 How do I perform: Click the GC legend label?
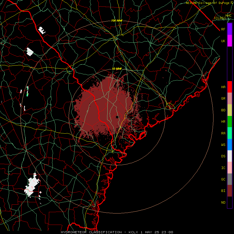(x=223, y=179)
